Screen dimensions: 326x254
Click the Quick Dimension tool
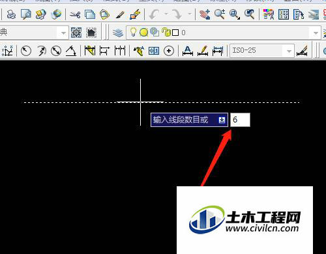(90, 51)
